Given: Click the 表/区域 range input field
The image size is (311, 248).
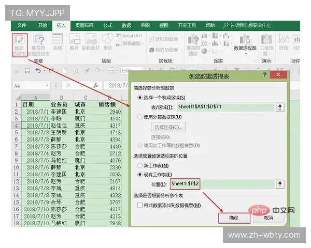Looking at the screenshot, I should (226, 107).
